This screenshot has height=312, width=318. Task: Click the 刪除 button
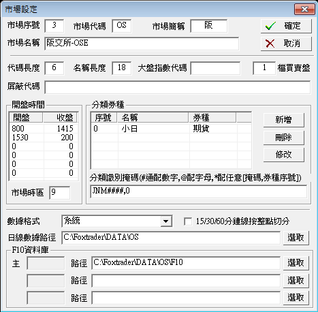[x=283, y=138]
